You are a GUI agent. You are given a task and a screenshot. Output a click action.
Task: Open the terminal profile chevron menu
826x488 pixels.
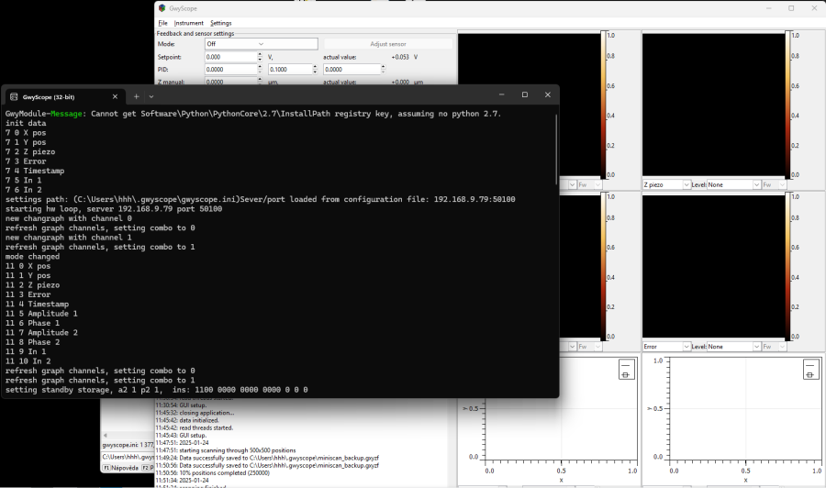(x=151, y=96)
